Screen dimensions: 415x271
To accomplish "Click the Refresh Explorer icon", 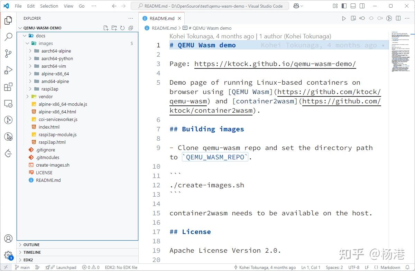I will point(122,28).
